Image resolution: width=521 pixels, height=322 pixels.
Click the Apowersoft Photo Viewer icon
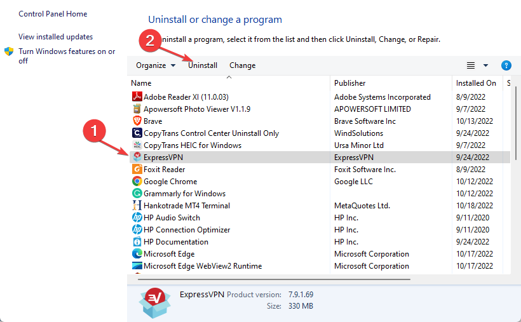click(x=137, y=109)
